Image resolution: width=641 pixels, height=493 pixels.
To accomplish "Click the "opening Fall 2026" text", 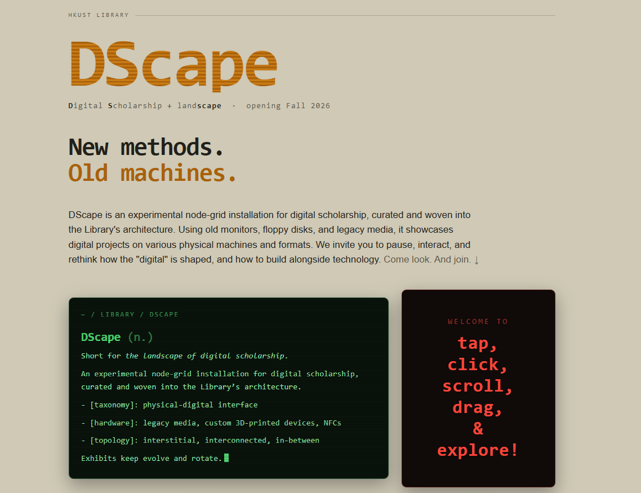I will (288, 106).
